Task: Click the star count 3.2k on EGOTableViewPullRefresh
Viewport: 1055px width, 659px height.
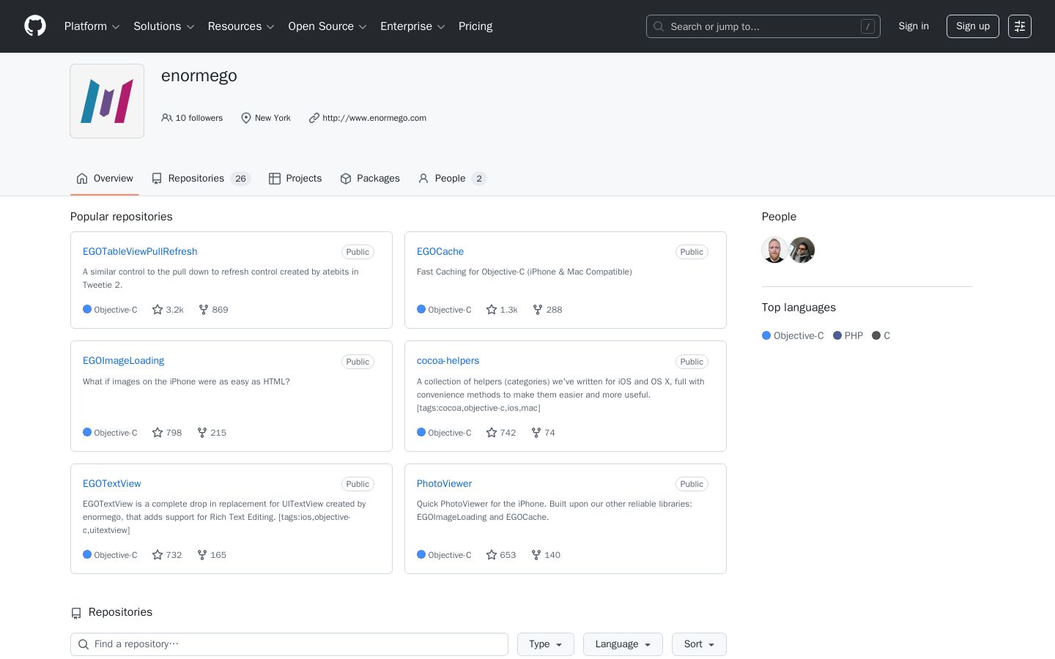Action: pos(168,310)
